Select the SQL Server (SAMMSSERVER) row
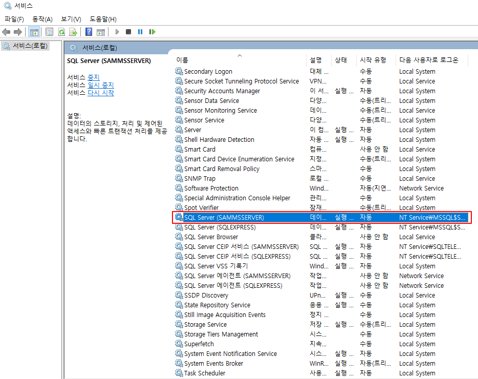The height and width of the screenshot is (379, 478). 321,217
